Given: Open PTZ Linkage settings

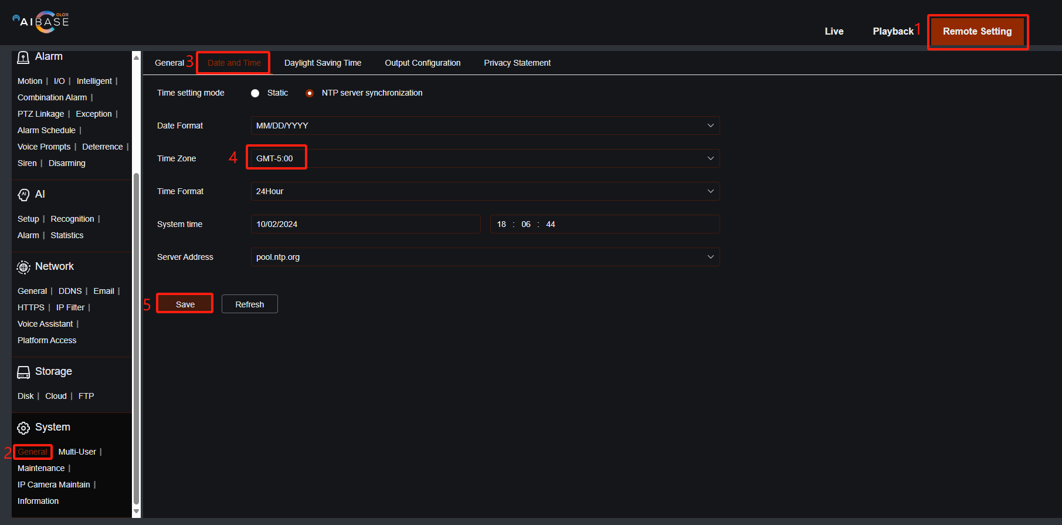Looking at the screenshot, I should [40, 114].
